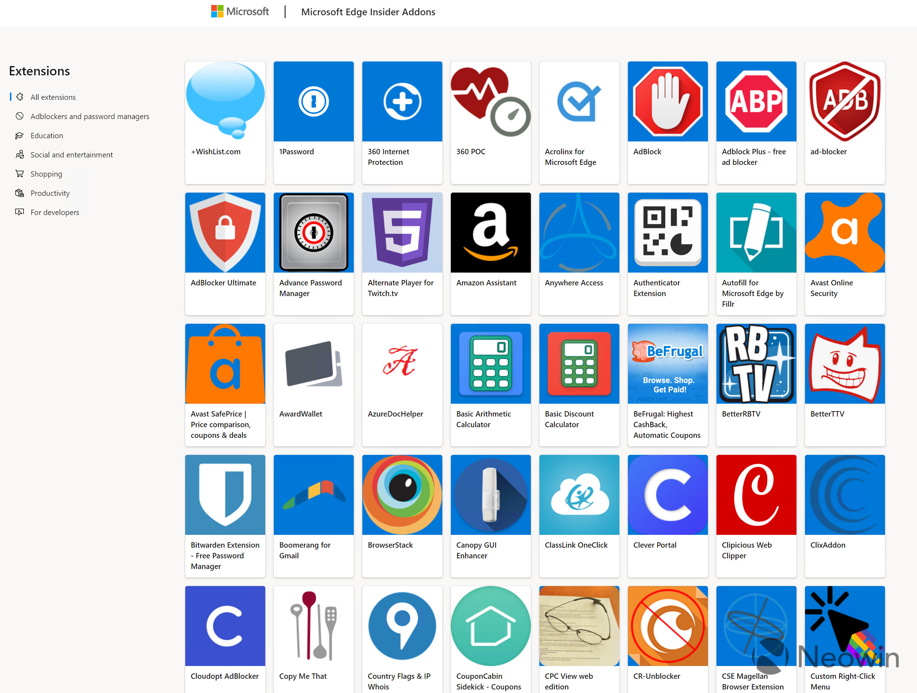Open the Education category
917x693 pixels.
point(47,135)
